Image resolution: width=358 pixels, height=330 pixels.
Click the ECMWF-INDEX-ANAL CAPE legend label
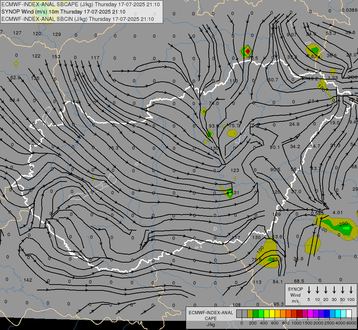coord(211,315)
